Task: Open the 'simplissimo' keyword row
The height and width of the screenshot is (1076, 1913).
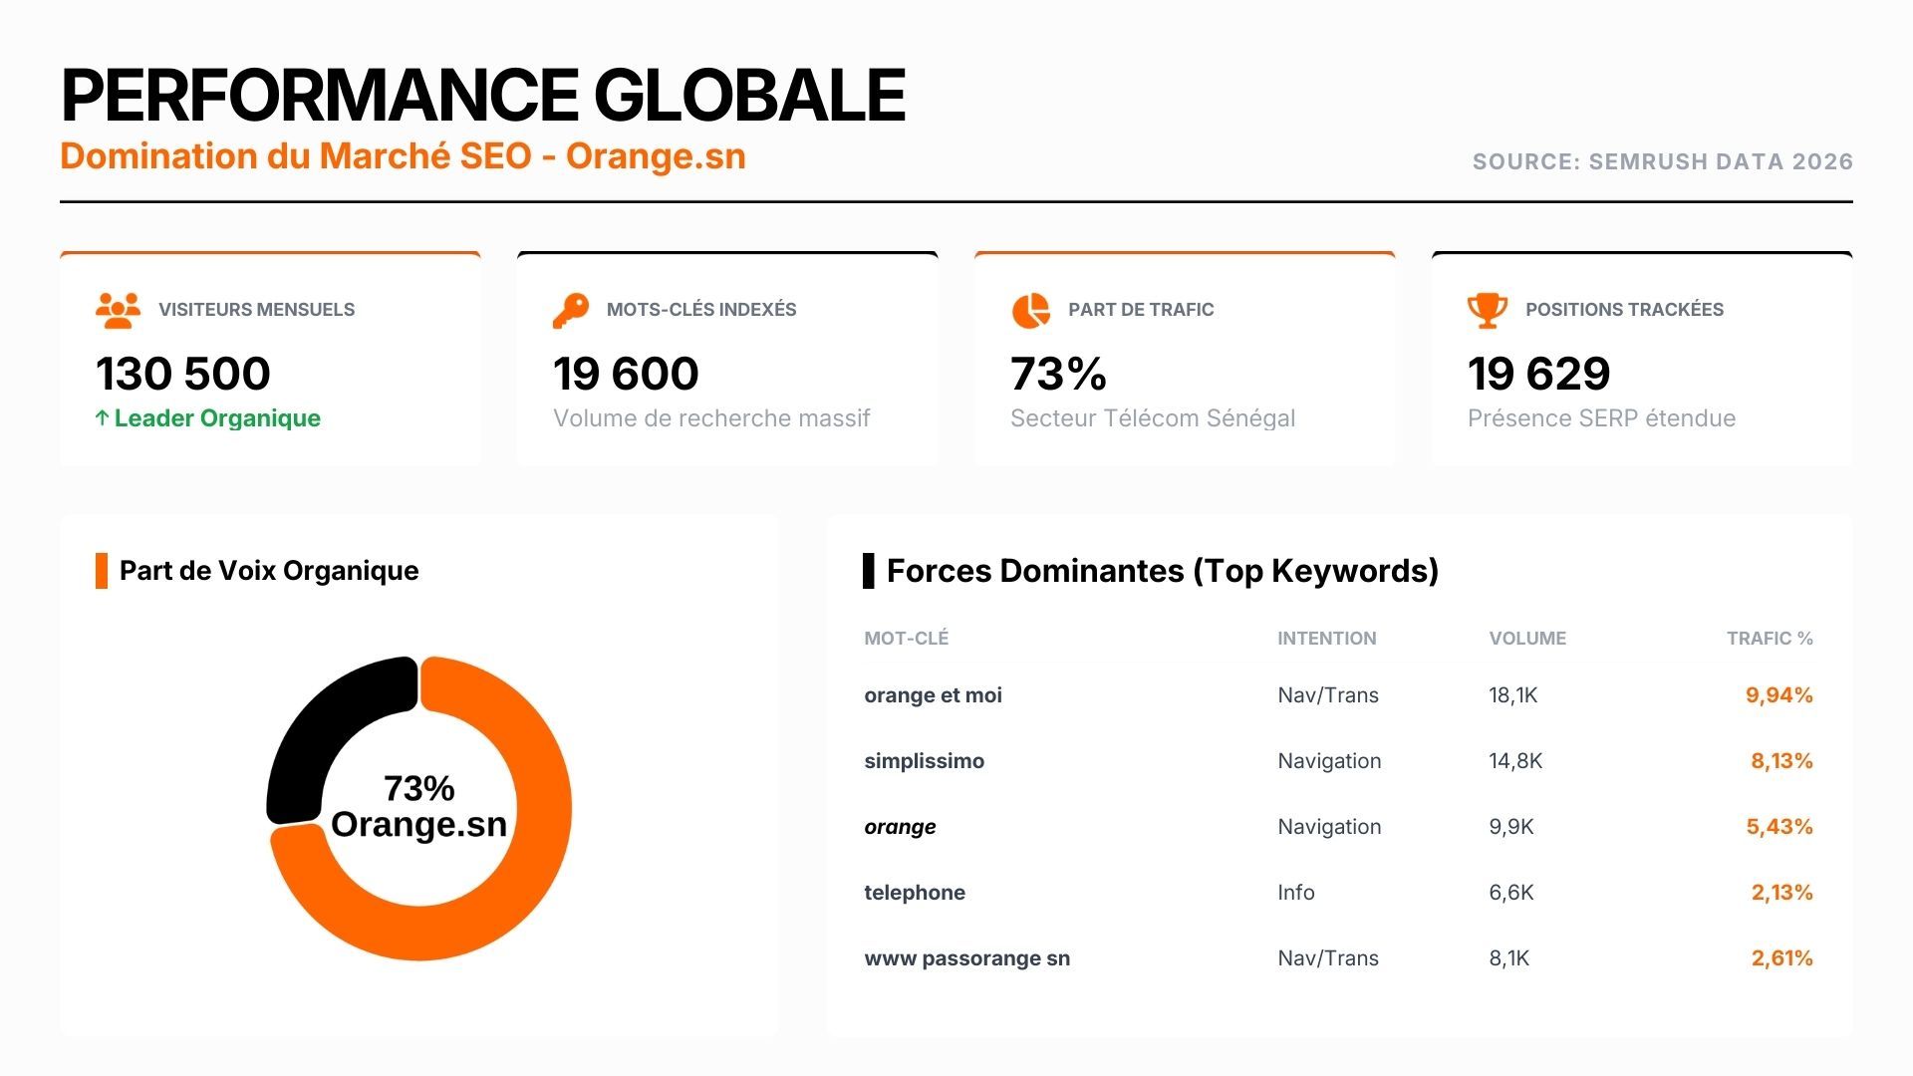Action: click(924, 761)
